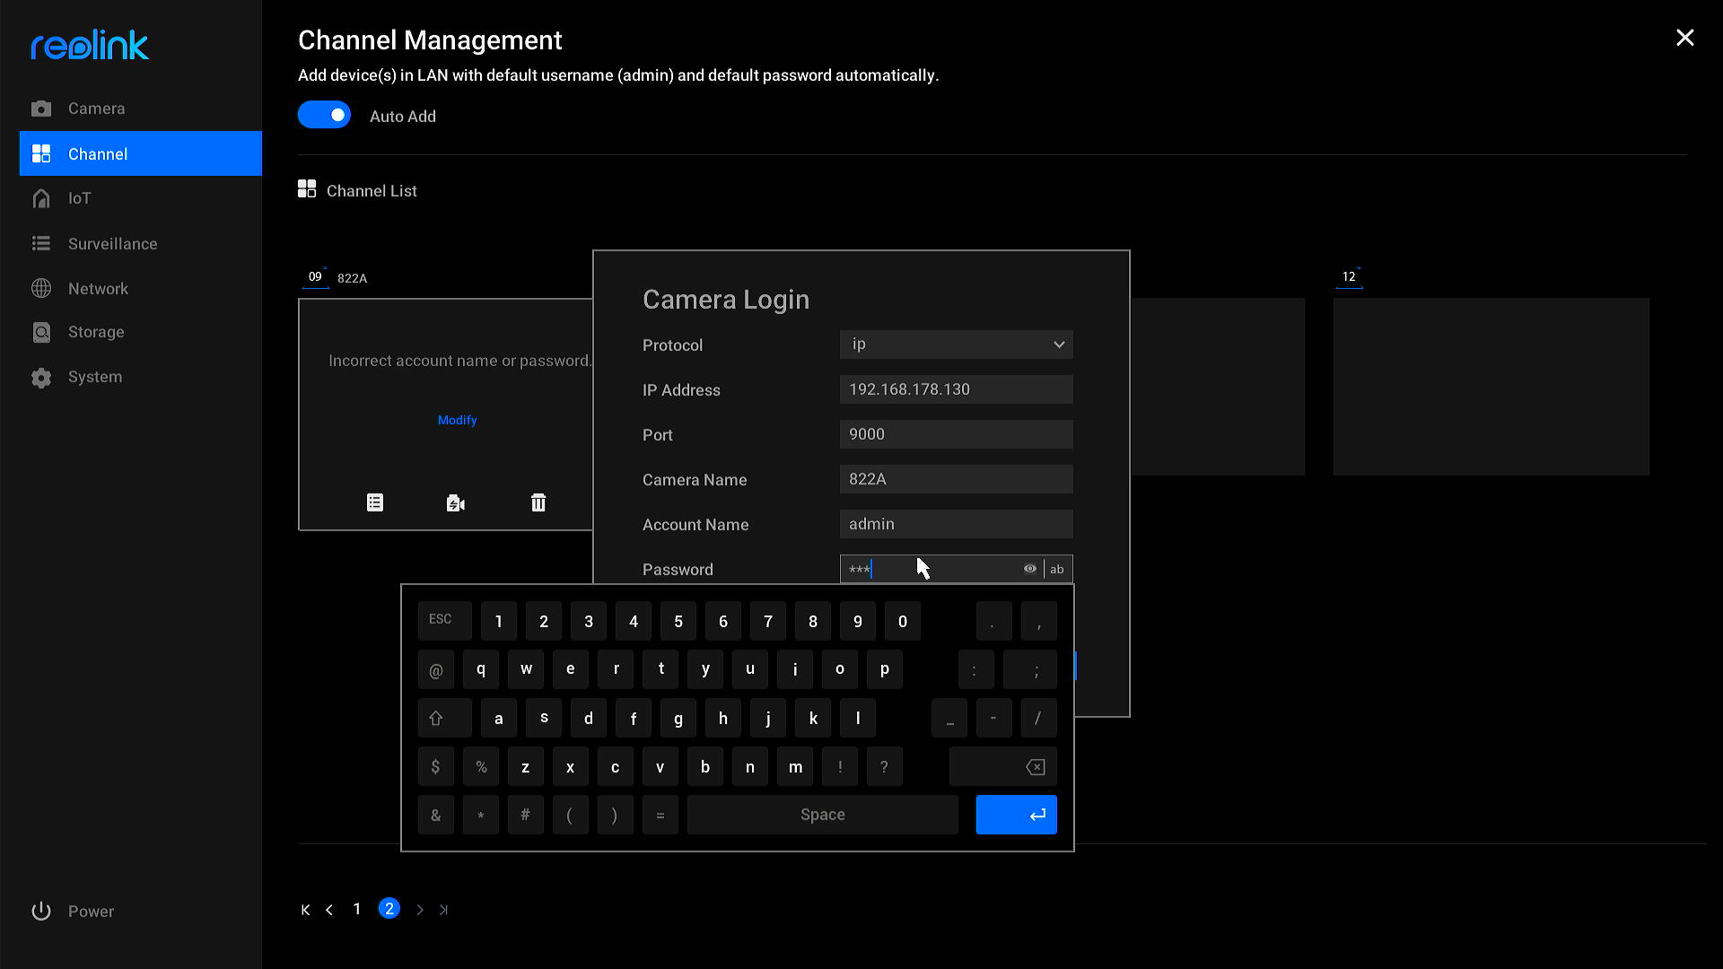Click the Channel icon in sidebar
This screenshot has height=969, width=1723.
[x=40, y=153]
